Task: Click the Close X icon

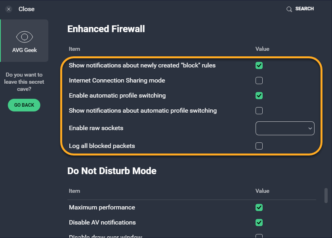Action: [9, 9]
